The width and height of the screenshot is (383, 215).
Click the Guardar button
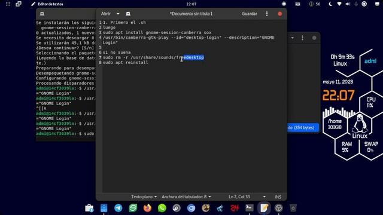250,14
